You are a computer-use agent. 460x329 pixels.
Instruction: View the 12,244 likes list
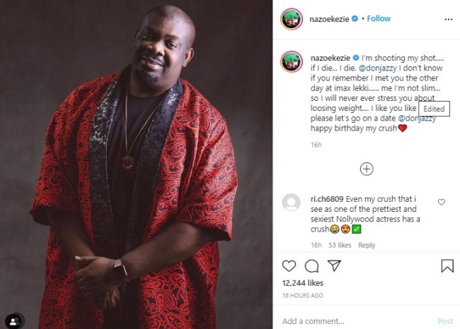[305, 283]
